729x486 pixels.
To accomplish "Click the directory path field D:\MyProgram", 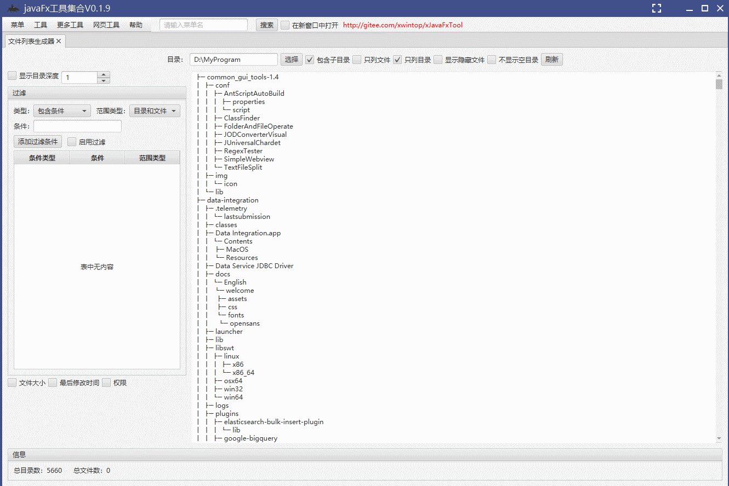I will [234, 60].
